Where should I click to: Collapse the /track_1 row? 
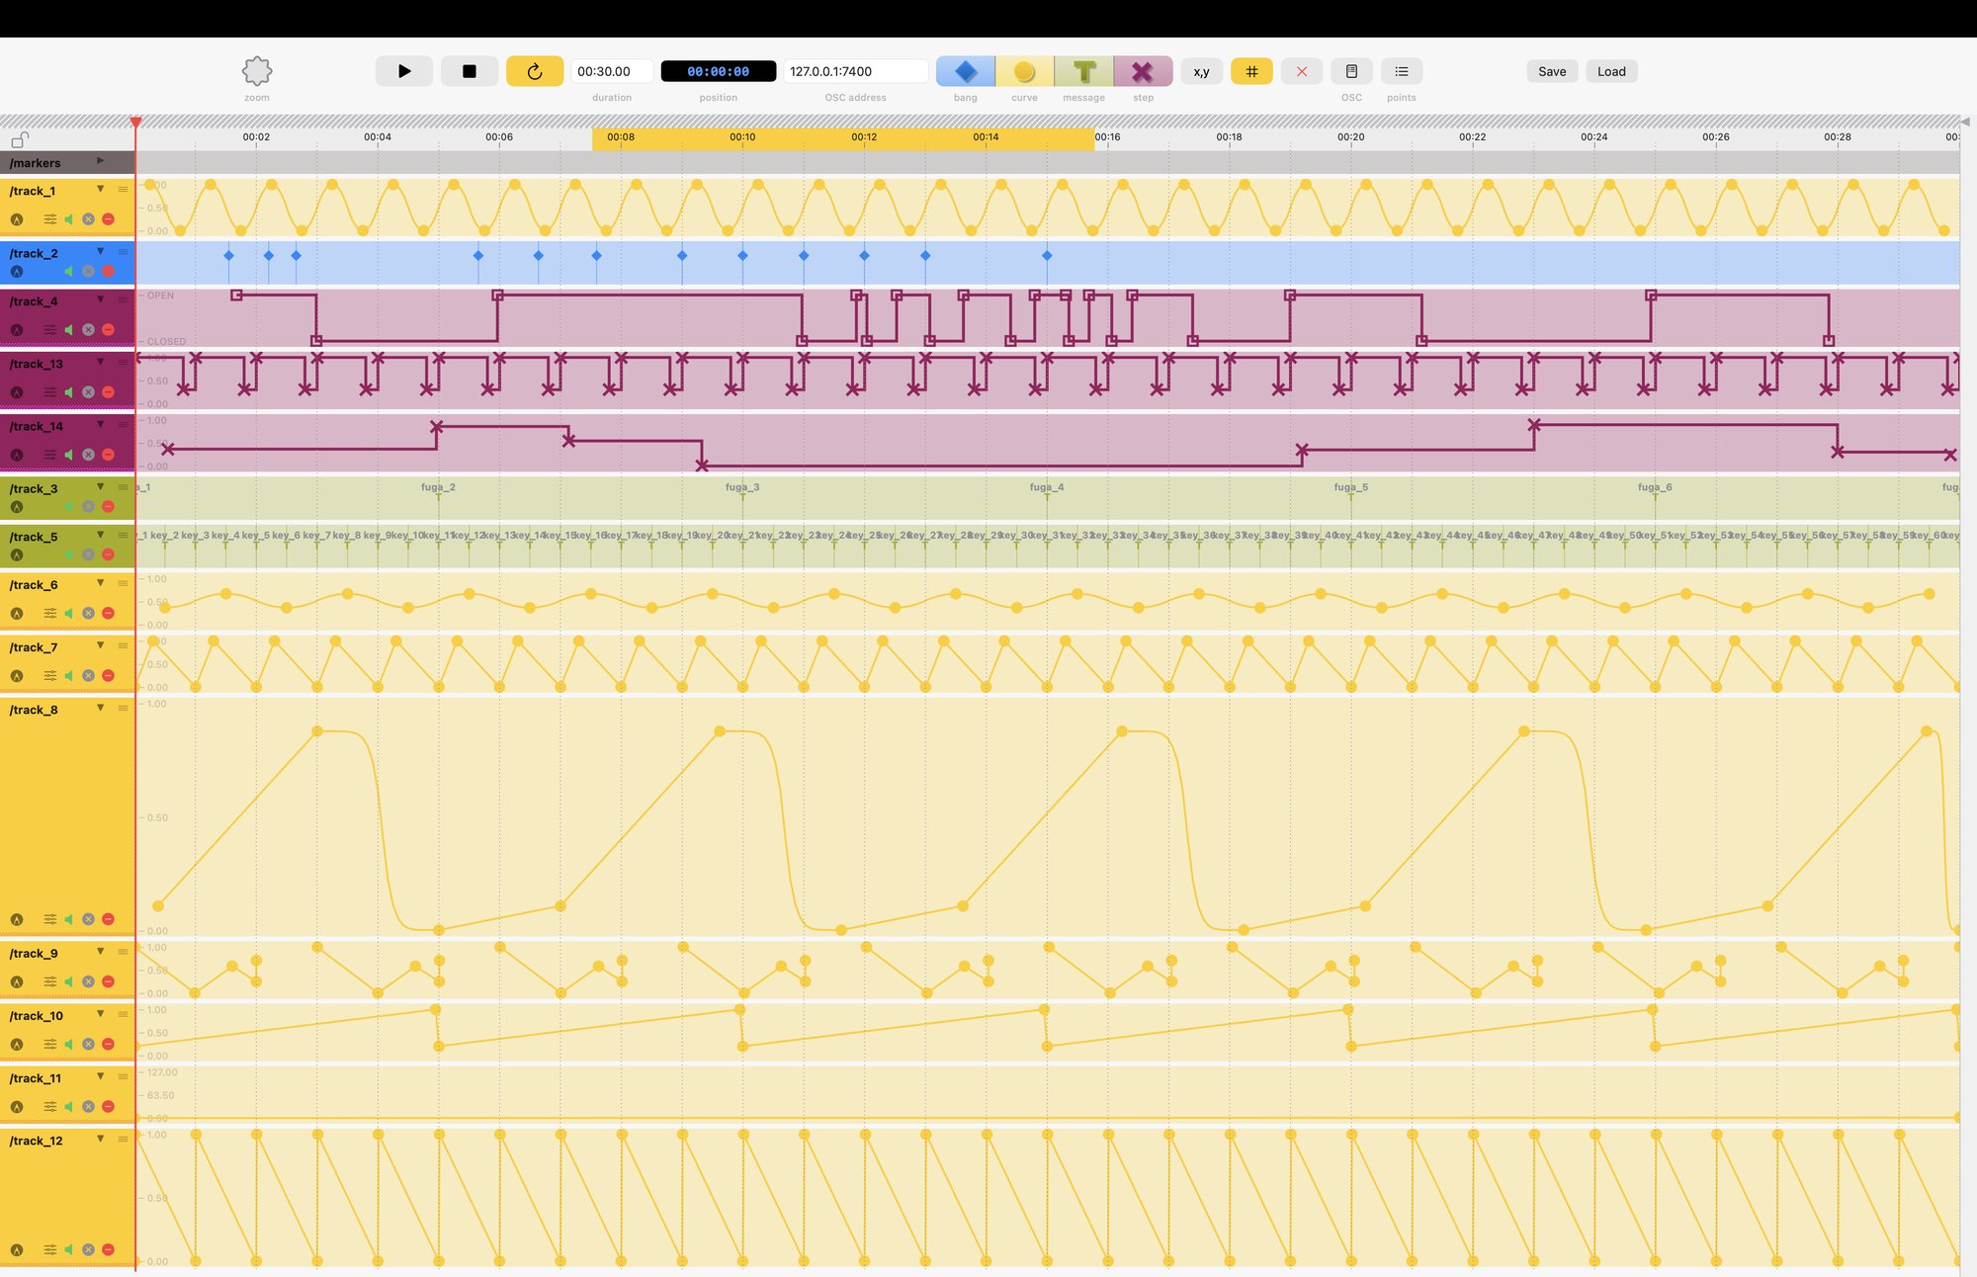[100, 189]
